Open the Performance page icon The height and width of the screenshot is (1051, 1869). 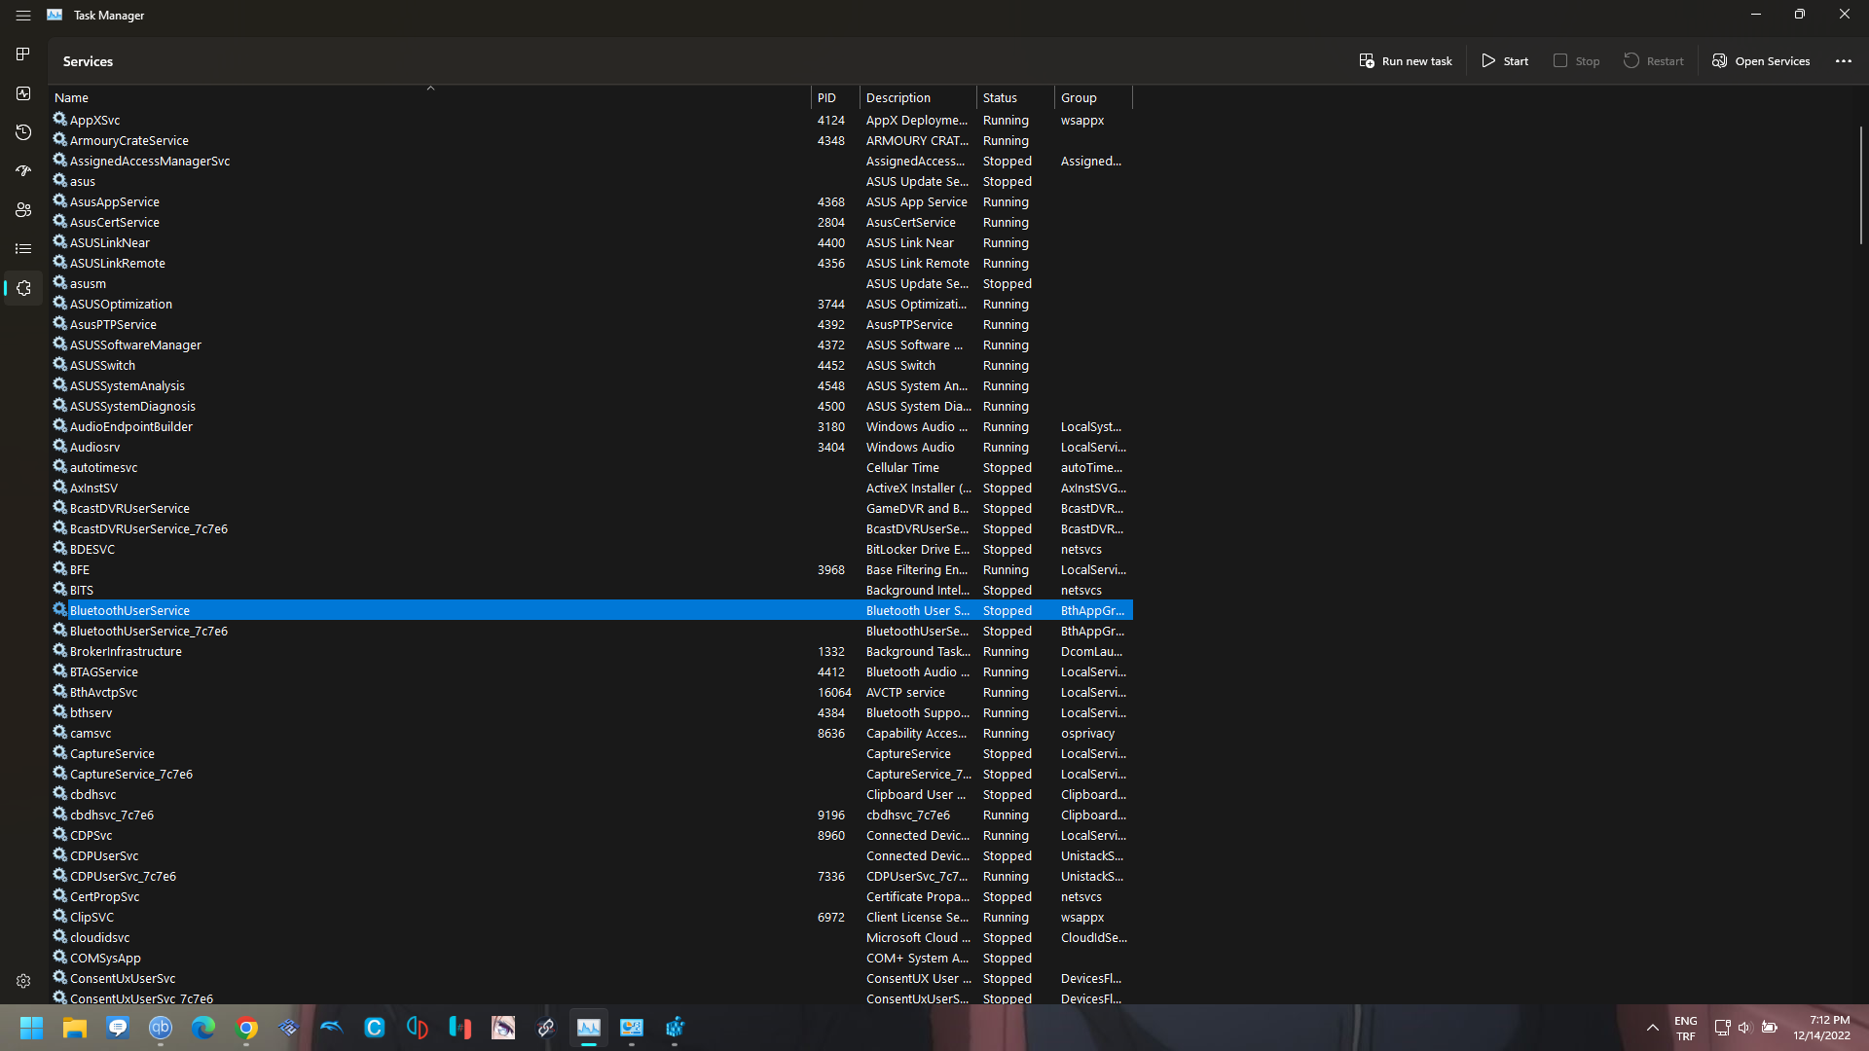23,93
